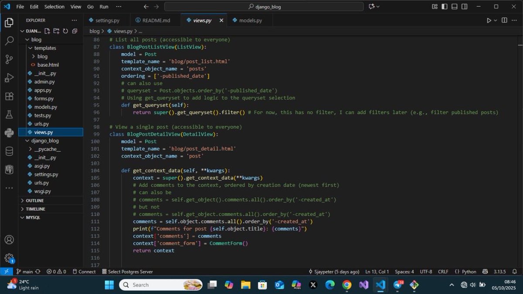This screenshot has height=294, width=523.
Task: Switch to the settings.py tab
Action: point(107,21)
